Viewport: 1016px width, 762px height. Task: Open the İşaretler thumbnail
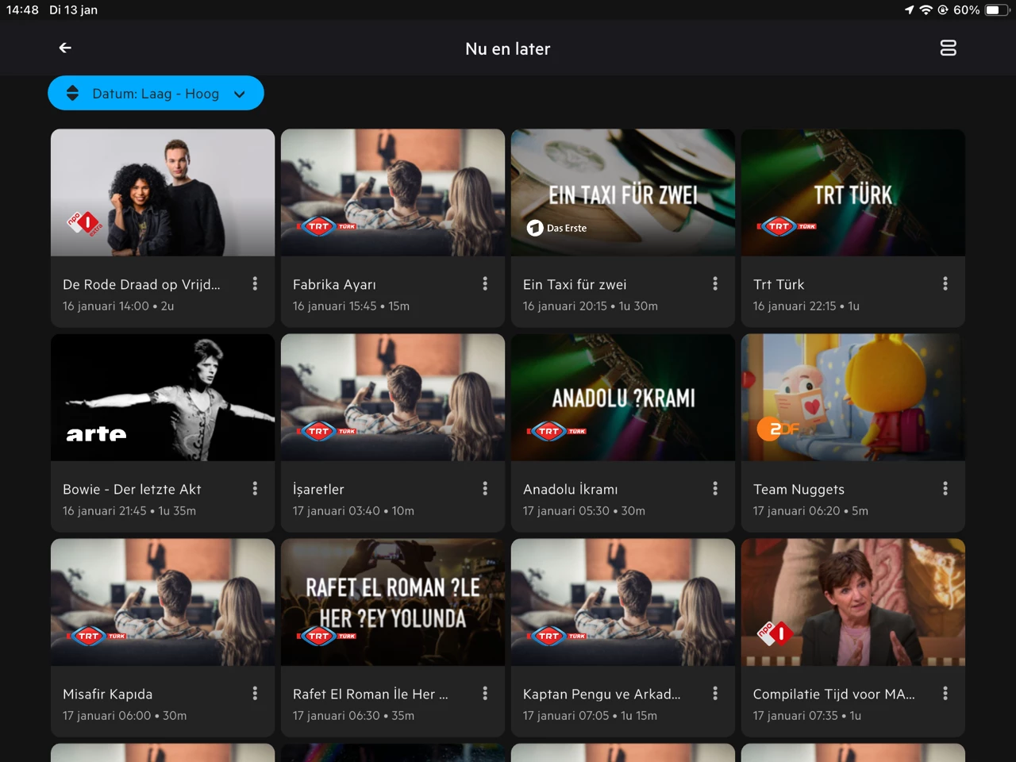(393, 398)
